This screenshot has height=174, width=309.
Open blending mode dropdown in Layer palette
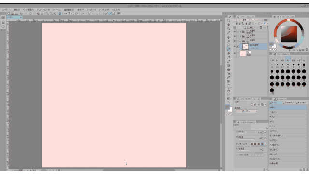pyautogui.click(x=245, y=20)
